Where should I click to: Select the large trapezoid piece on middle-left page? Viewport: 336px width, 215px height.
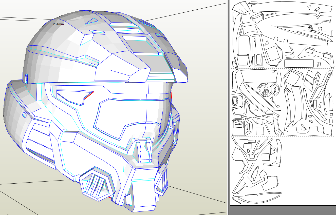tap(259, 77)
